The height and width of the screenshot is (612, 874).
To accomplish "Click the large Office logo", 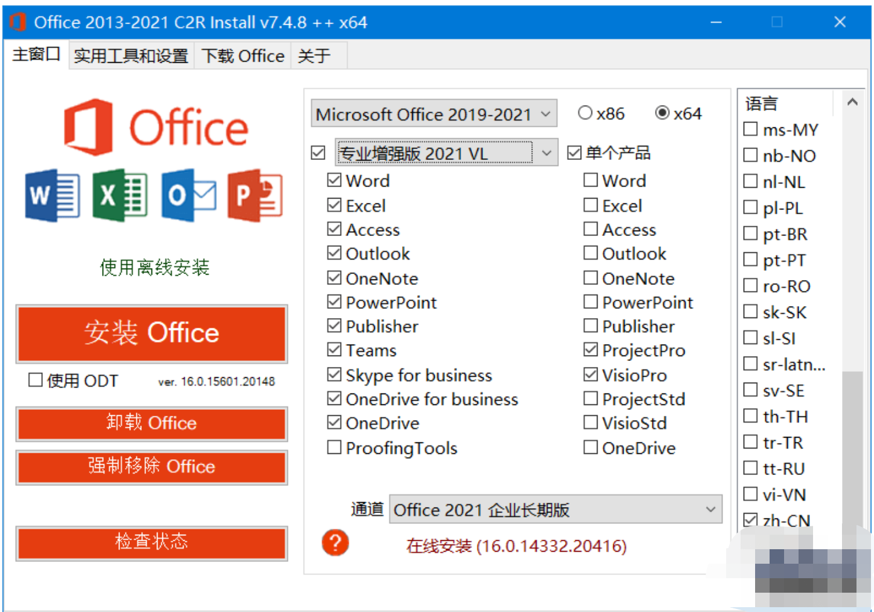I will point(156,127).
